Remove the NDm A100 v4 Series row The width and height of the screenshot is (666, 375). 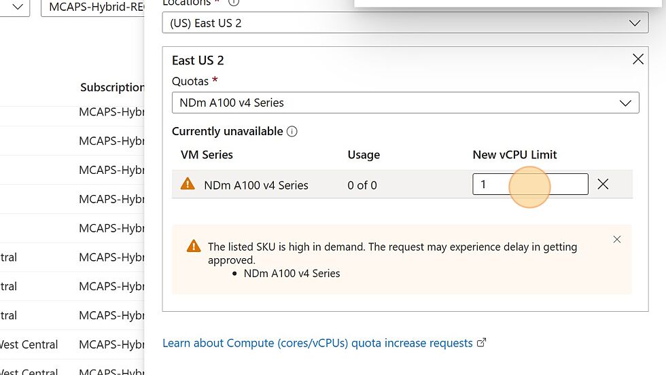tap(603, 184)
